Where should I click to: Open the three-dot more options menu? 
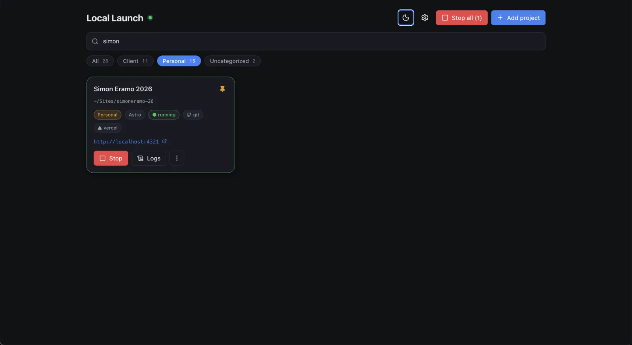coord(177,158)
